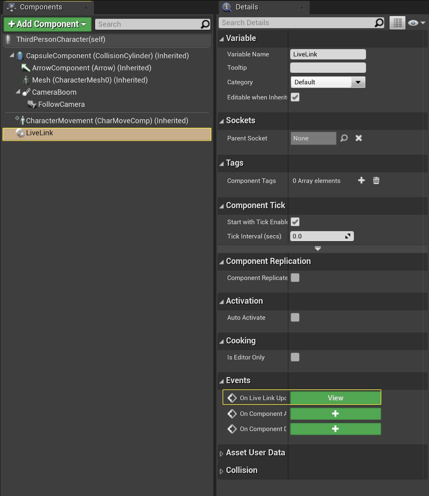Viewport: 429px width, 496px height.
Task: Open the details view options eye menu
Action: point(416,23)
